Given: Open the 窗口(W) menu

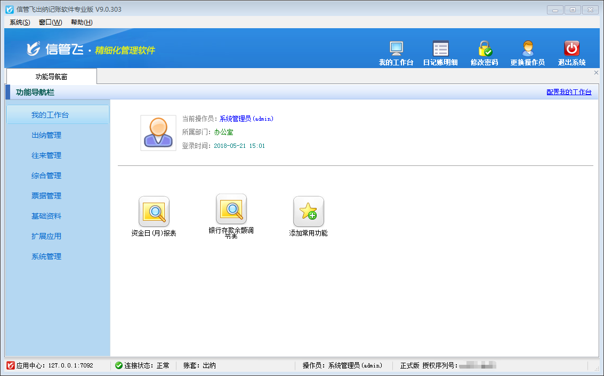Looking at the screenshot, I should [50, 22].
